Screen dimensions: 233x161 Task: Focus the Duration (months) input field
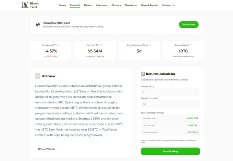(x=170, y=104)
